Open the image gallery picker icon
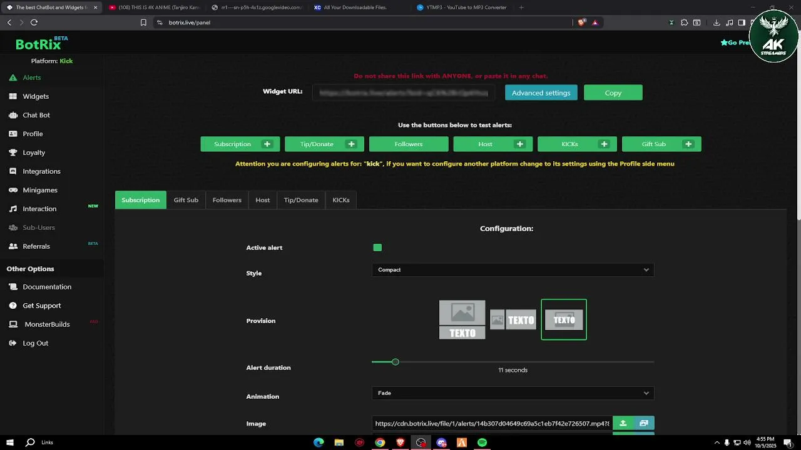801x450 pixels. tap(644, 423)
